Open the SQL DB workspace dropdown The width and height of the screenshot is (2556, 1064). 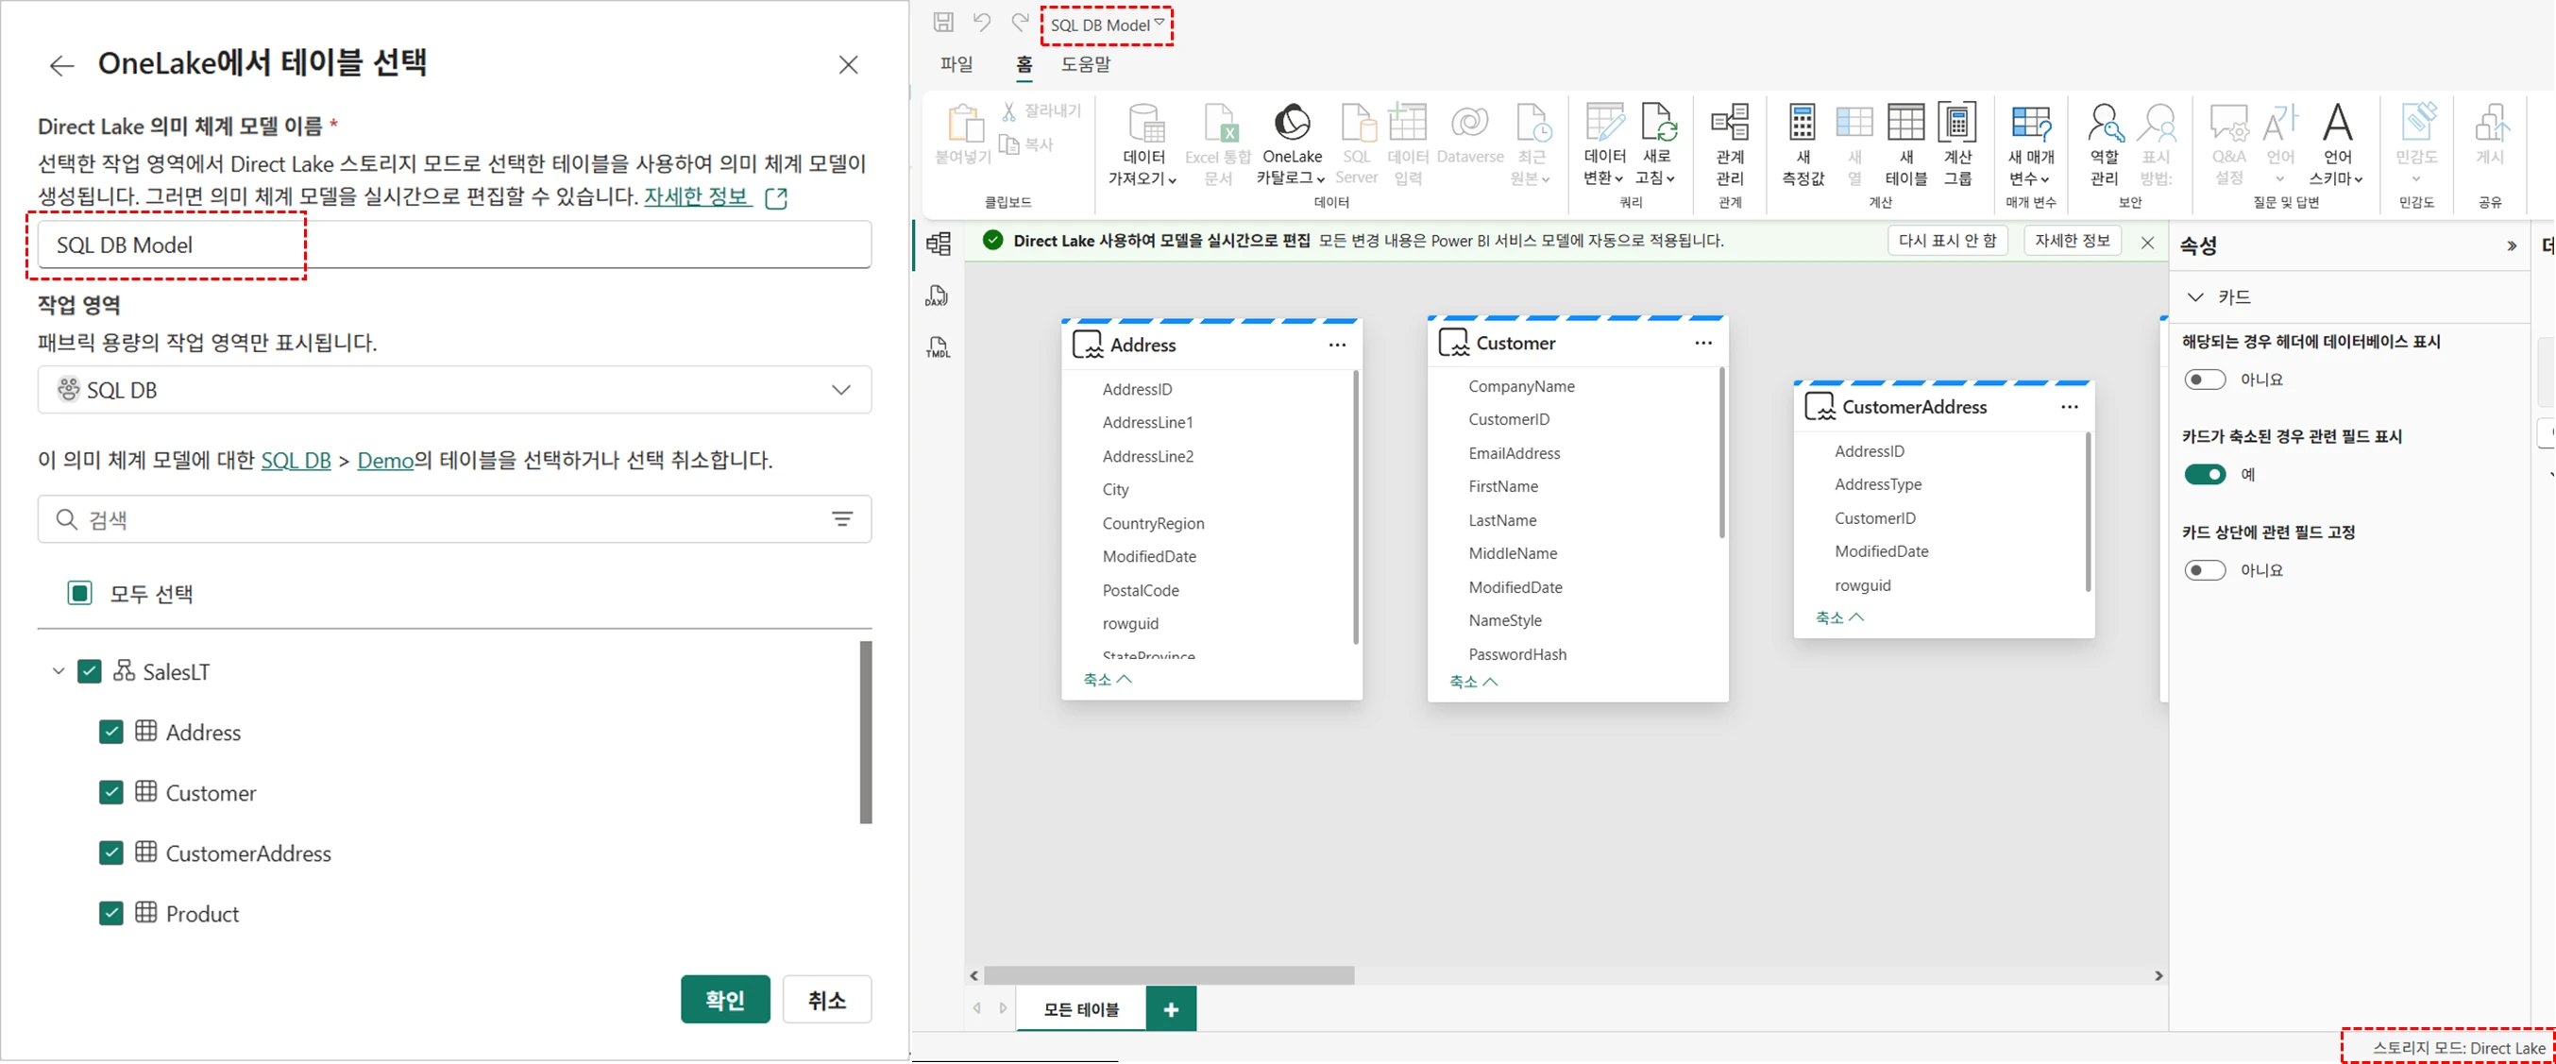pos(453,390)
